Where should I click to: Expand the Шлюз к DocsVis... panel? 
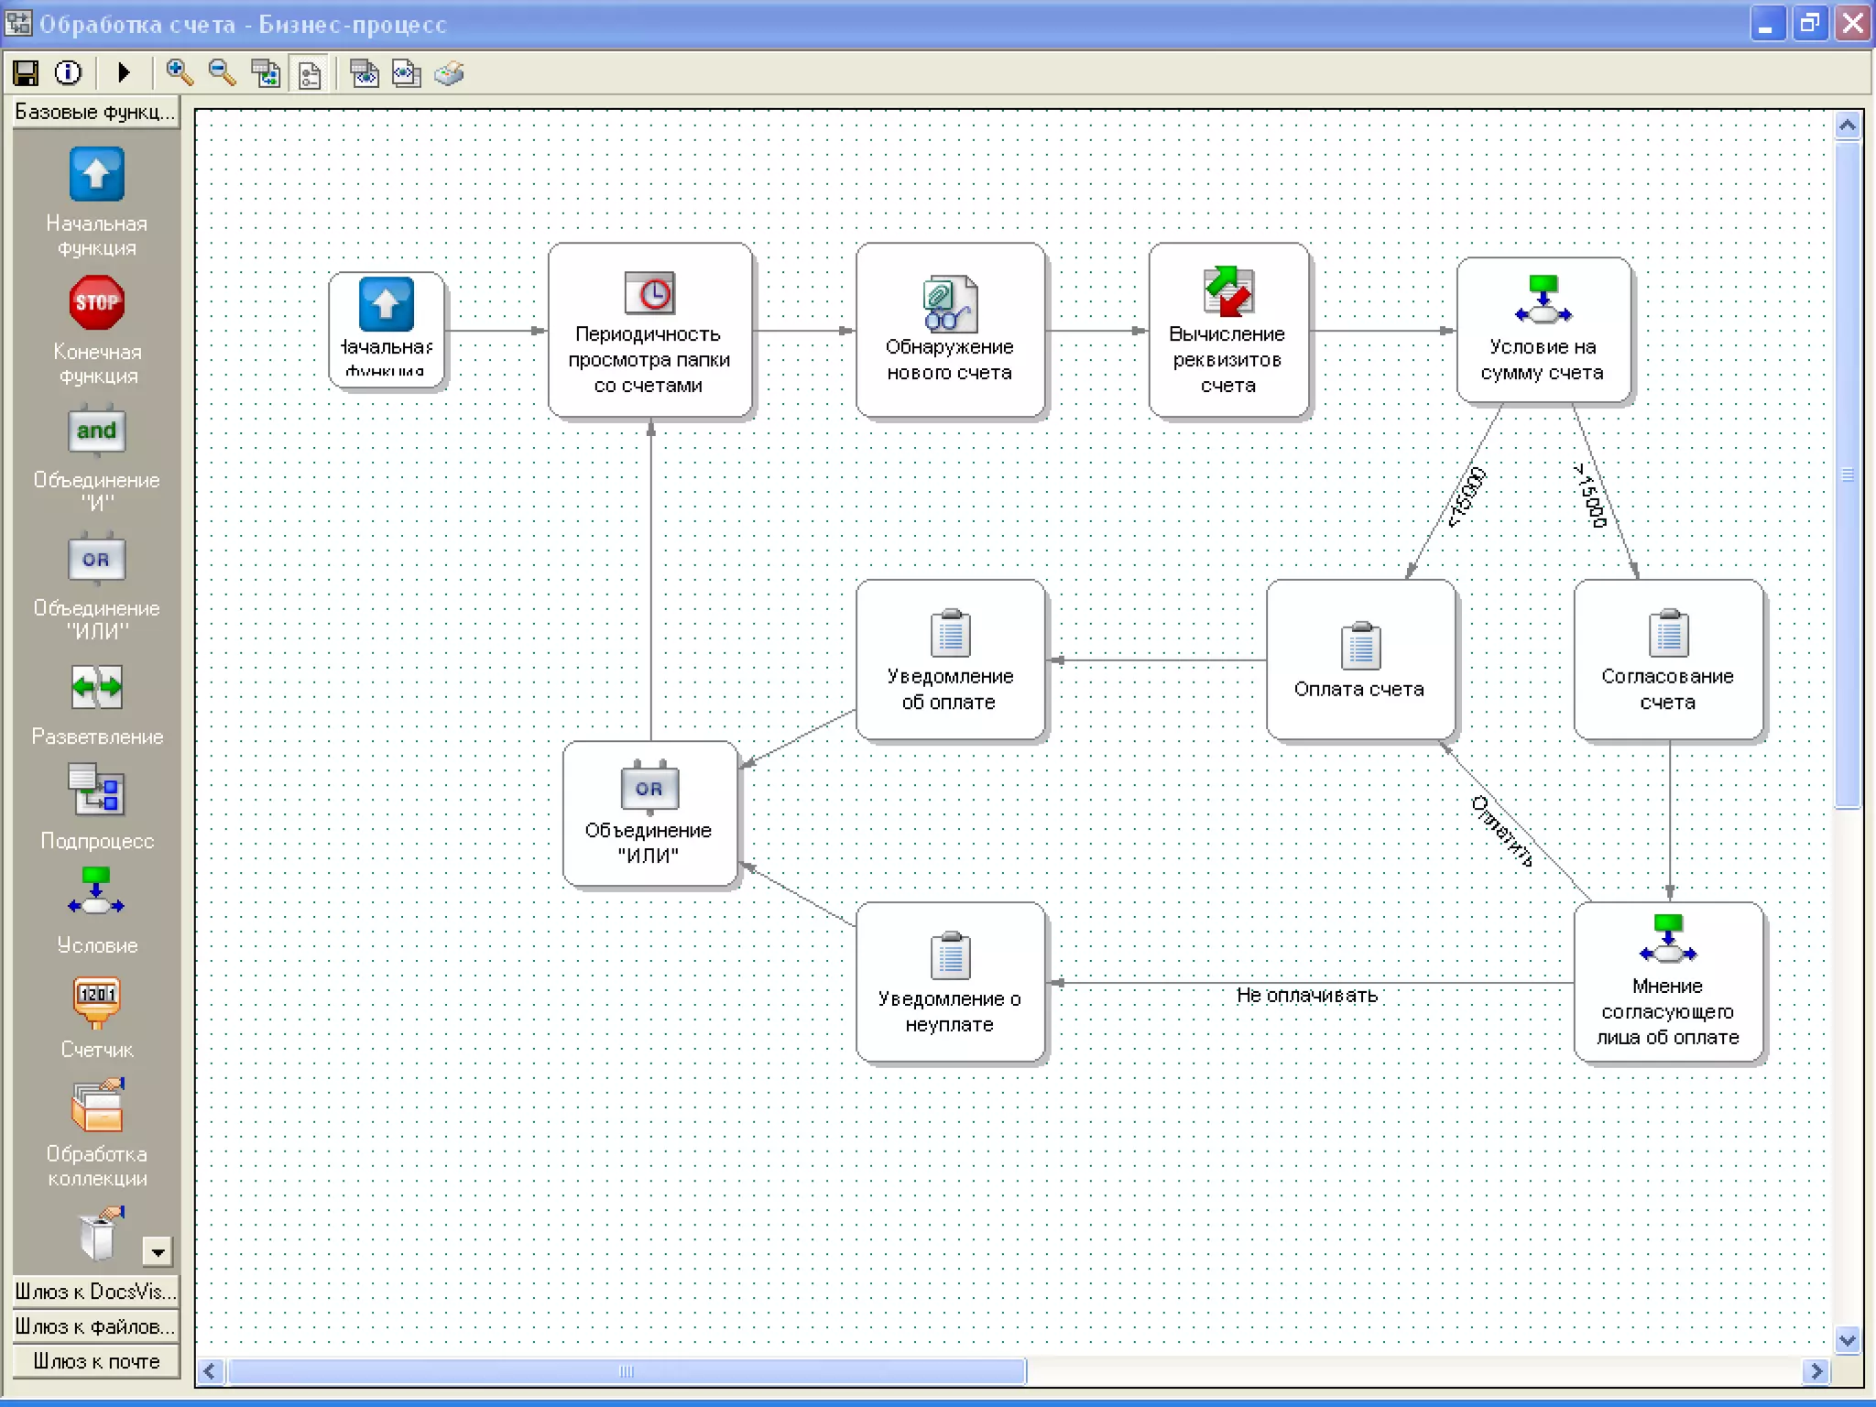(95, 1292)
